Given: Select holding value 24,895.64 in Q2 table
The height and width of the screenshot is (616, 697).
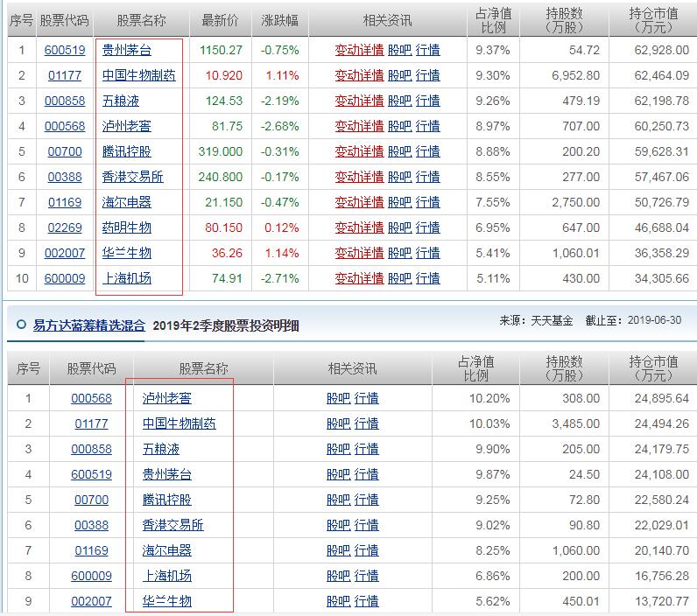Looking at the screenshot, I should [x=662, y=398].
